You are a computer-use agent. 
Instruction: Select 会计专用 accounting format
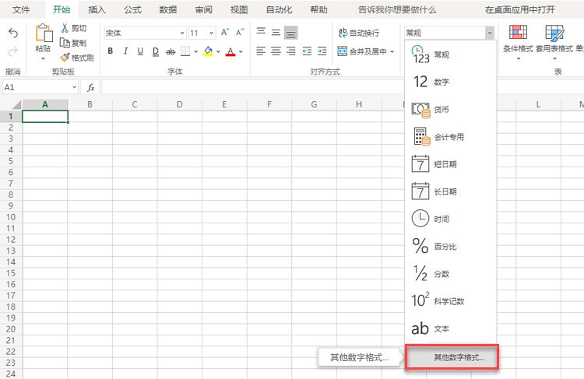click(451, 137)
